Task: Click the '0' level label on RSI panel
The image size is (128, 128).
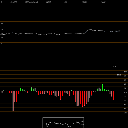Action: click(1, 44)
